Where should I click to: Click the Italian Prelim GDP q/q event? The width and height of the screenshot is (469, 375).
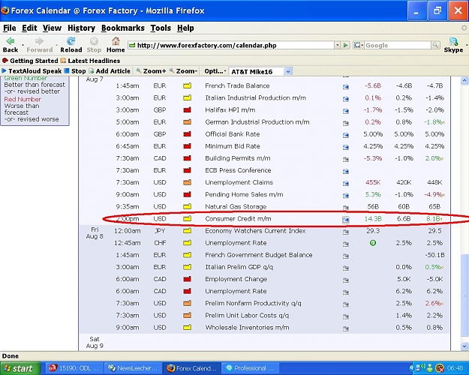point(239,267)
